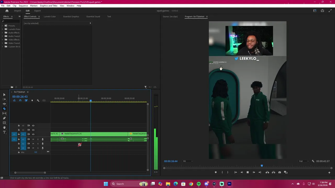Go to Import workspace

point(18,11)
